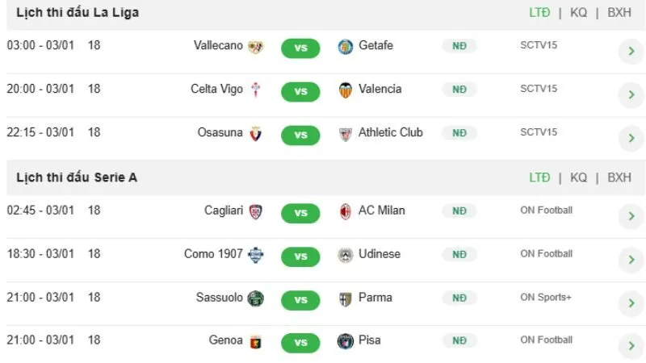This screenshot has width=646, height=363.
Task: Click the NĐ badge for Sassuolo vs Parma
Action: (x=459, y=298)
